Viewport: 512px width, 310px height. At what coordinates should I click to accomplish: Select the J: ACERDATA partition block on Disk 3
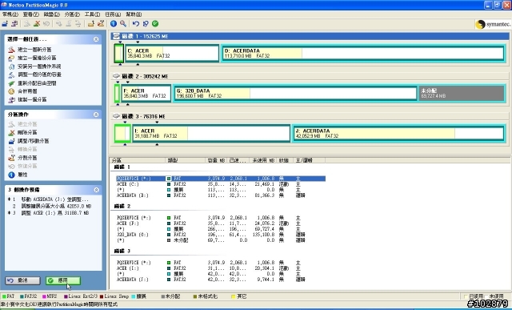pos(398,133)
